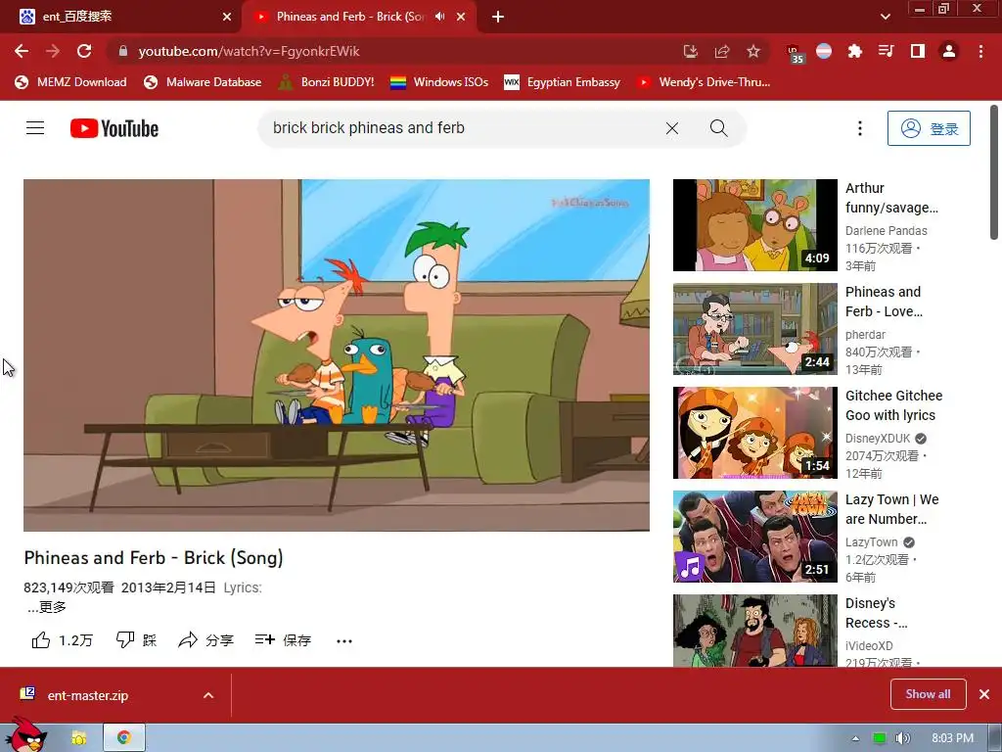
Task: Open the Chrome three-dot menu
Action: pos(980,51)
